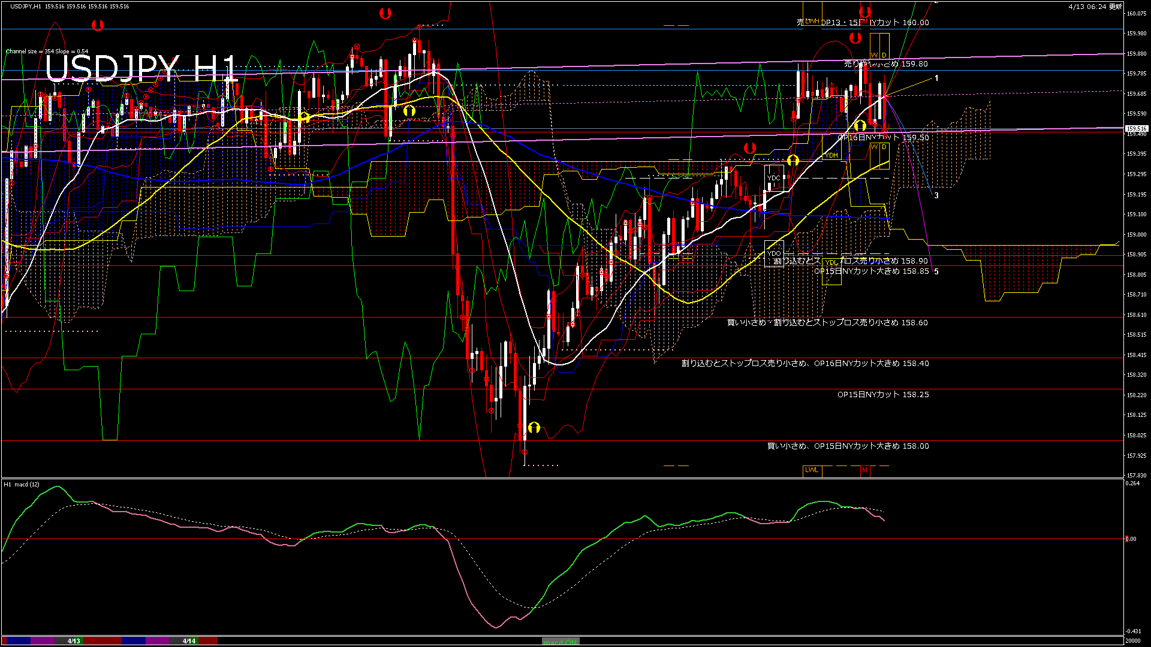
Task: Click the Channel size slope info text
Action: click(47, 52)
